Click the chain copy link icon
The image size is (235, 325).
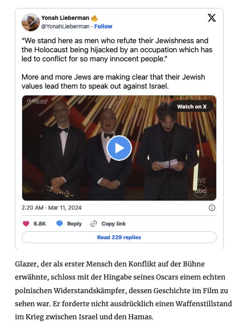click(94, 224)
